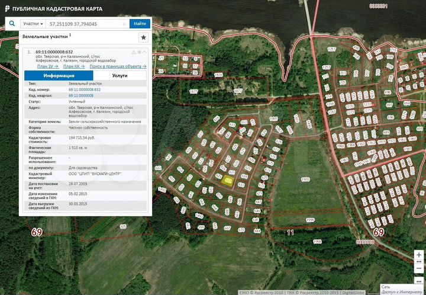Click the parcel labeled 1998
Viewport: 426px width, 295px height.
click(317, 242)
